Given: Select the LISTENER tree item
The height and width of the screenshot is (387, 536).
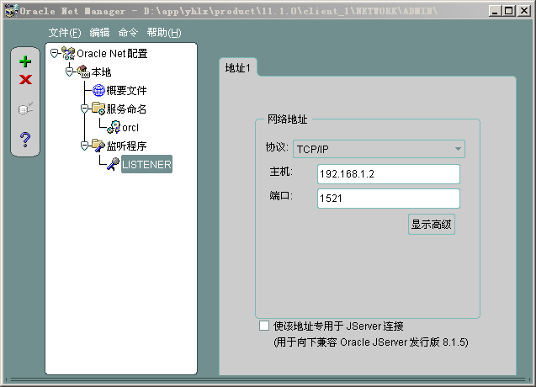Looking at the screenshot, I should click(x=146, y=164).
